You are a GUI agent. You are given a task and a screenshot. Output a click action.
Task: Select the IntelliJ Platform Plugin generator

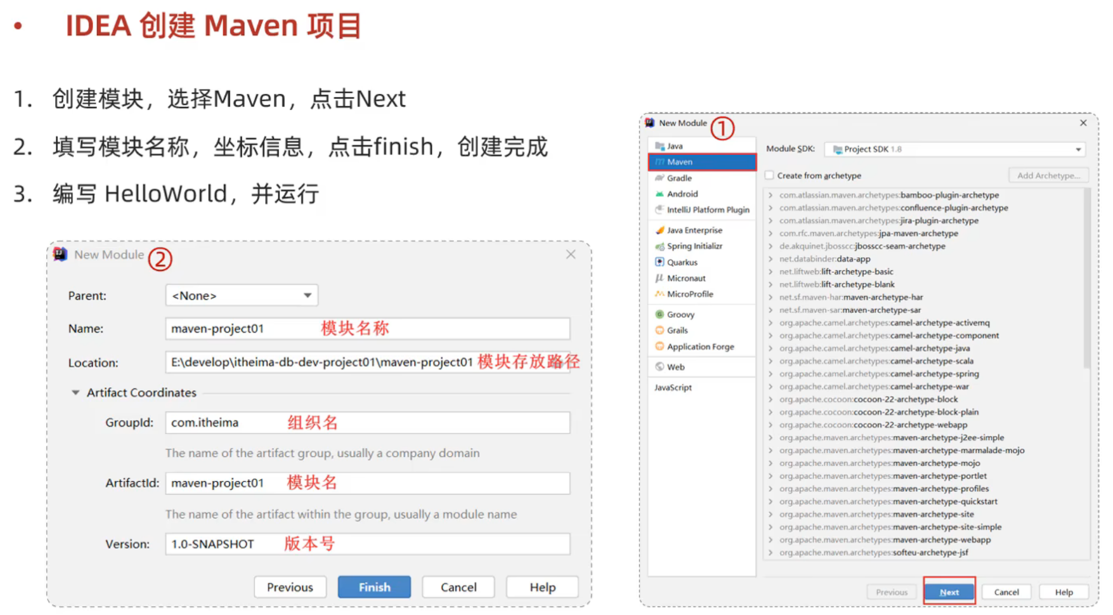pos(708,209)
